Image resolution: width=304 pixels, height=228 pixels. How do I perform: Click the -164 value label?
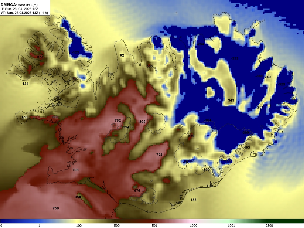point(208,120)
